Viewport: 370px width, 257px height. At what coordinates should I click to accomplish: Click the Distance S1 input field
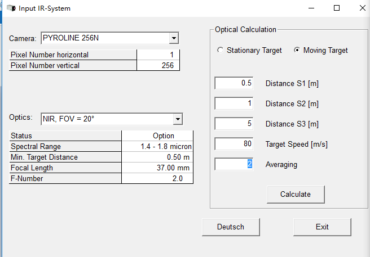[234, 83]
